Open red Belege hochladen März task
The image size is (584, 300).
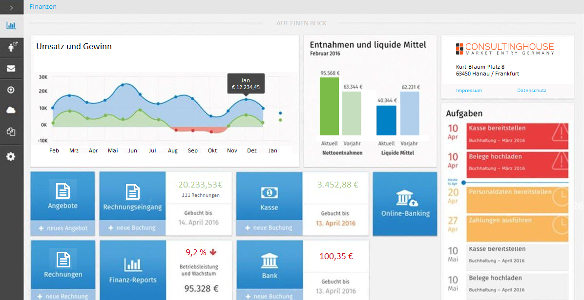coord(517,165)
